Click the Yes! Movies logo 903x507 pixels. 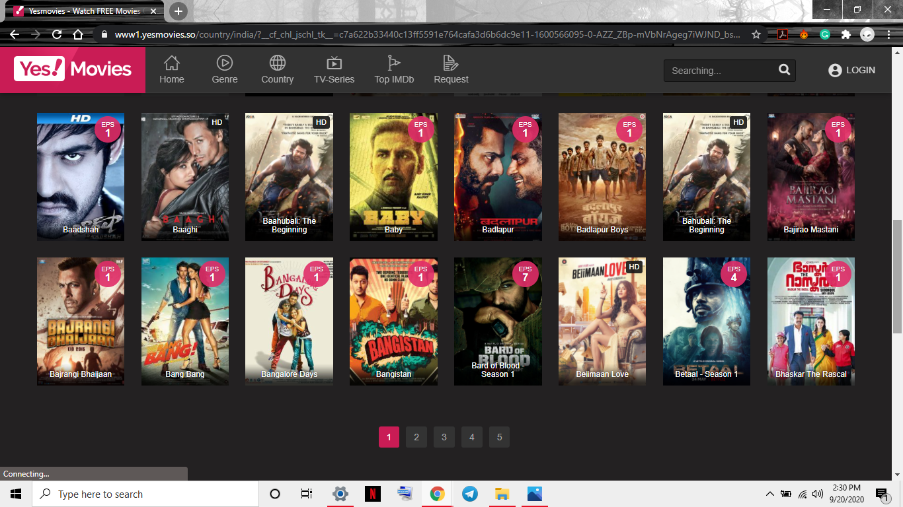73,69
